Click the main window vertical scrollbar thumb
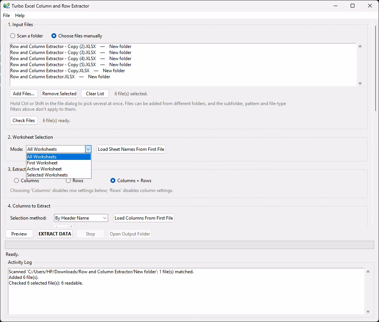379x322 pixels. pos(375,68)
